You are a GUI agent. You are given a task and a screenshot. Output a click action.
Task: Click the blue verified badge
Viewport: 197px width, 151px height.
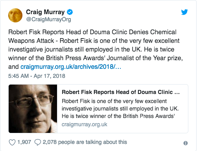(70, 12)
